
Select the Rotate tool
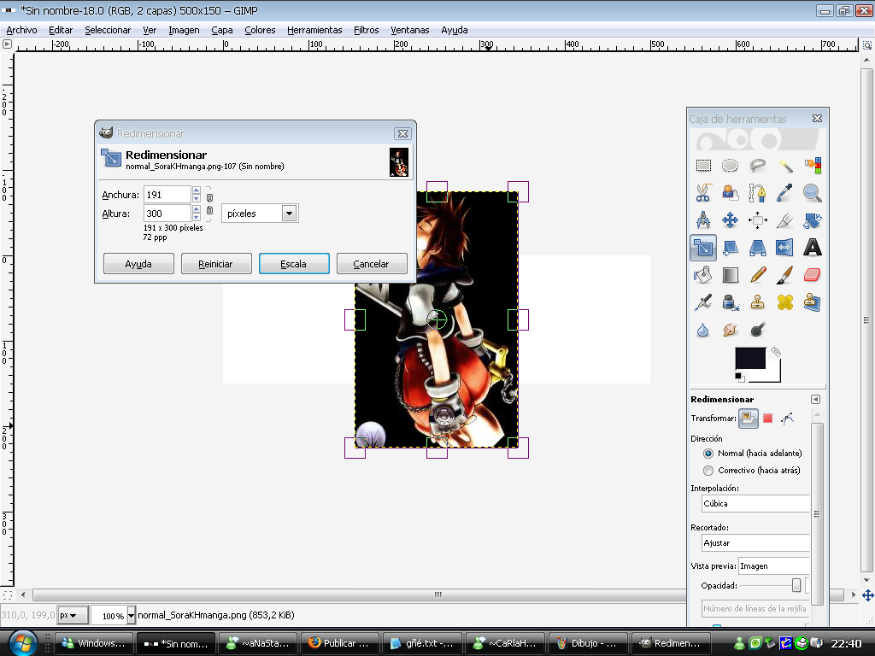pos(813,220)
